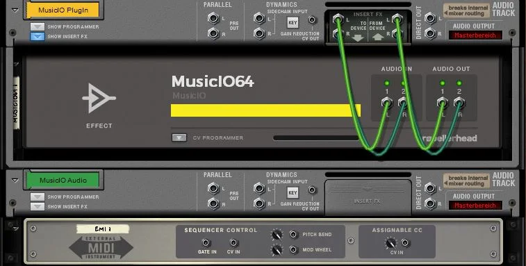Click Parallel L jack on MusicIO PlugIn track
Screen dimensions: 526x266
pyautogui.click(x=213, y=18)
